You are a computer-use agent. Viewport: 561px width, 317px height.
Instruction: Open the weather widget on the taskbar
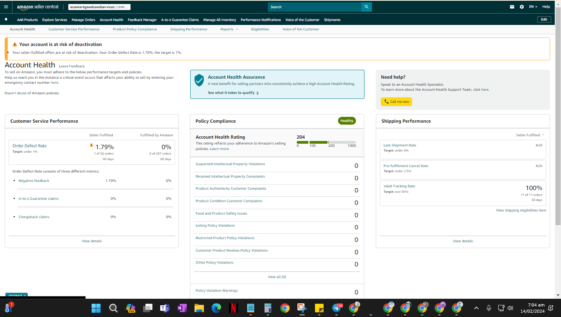point(8,308)
